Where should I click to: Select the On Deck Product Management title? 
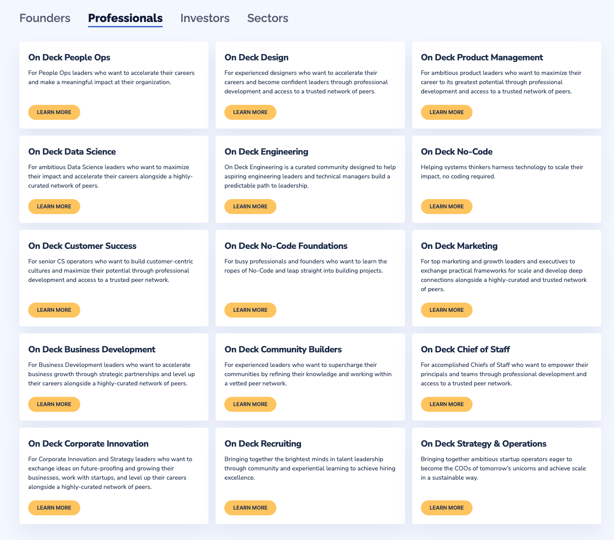point(482,57)
